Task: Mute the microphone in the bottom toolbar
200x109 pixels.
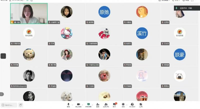Action: click(x=68, y=105)
